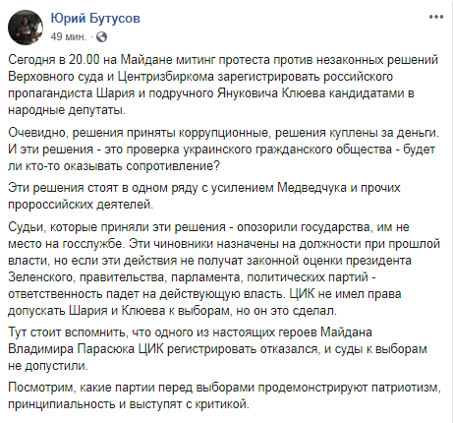The height and width of the screenshot is (423, 453).
Task: Click paragraph starting "Тут стоит вспомнить"
Action: 217,349
